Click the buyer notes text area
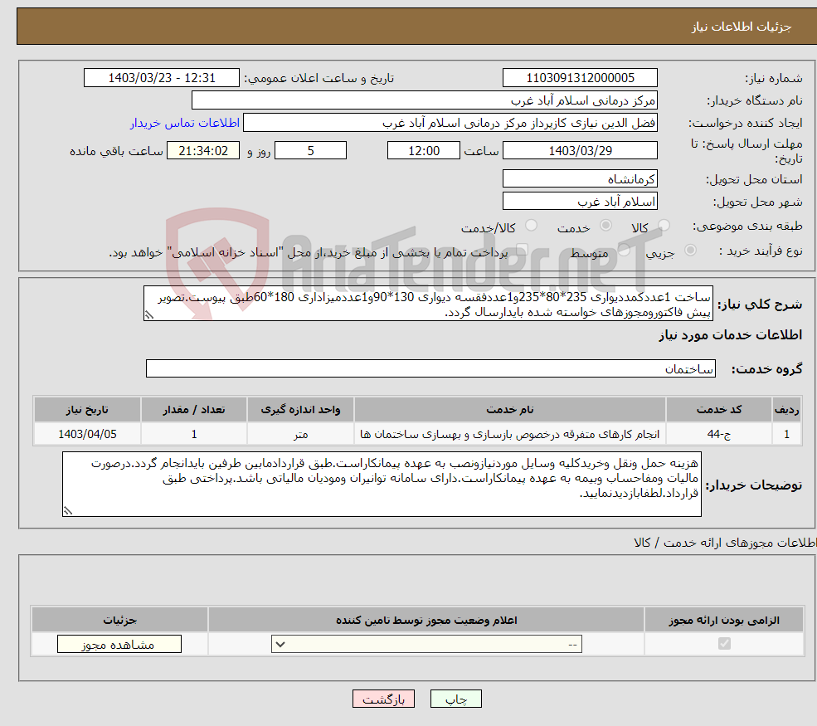This screenshot has width=817, height=726. 382,485
